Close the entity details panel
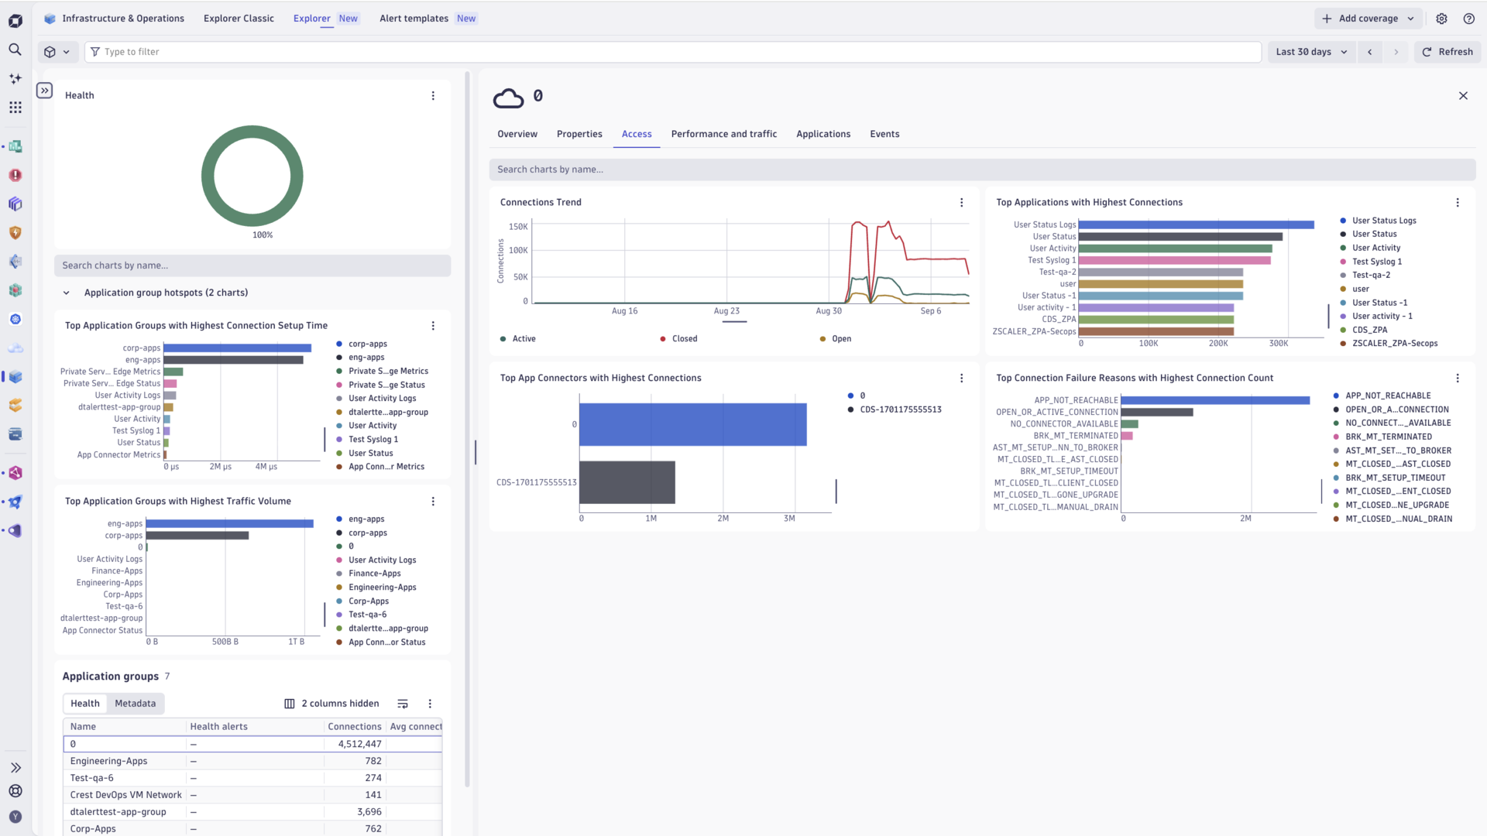The height and width of the screenshot is (836, 1487). click(1463, 96)
